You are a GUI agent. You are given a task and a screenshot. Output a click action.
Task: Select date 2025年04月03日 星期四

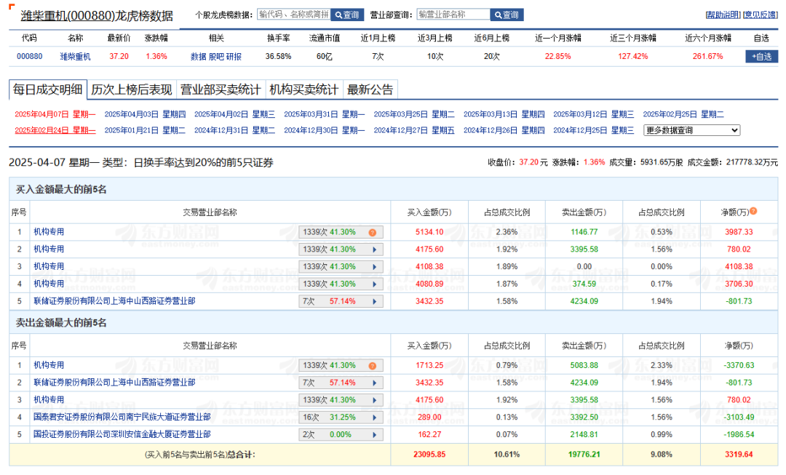145,114
